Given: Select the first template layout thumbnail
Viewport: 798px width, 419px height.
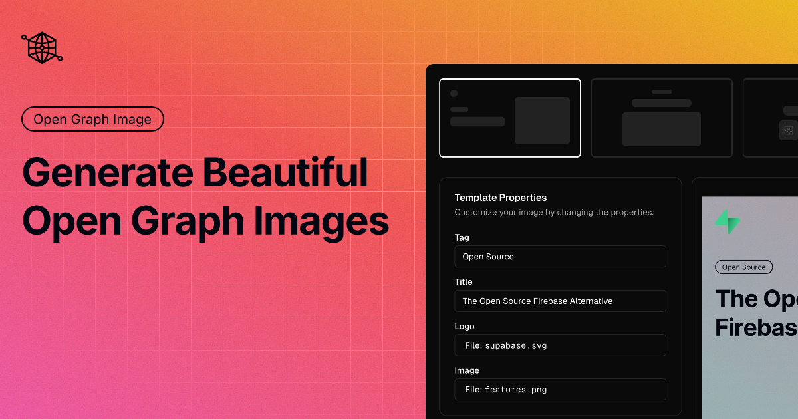Looking at the screenshot, I should (x=510, y=118).
